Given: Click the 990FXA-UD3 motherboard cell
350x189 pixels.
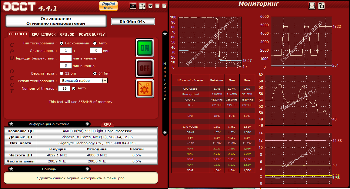Looking at the screenshot, I should click(97, 143).
